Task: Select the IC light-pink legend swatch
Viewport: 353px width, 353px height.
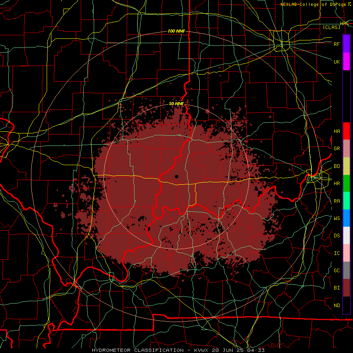Action: (346, 253)
